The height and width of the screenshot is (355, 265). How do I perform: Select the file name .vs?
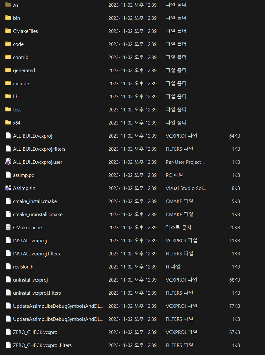[x=16, y=5]
